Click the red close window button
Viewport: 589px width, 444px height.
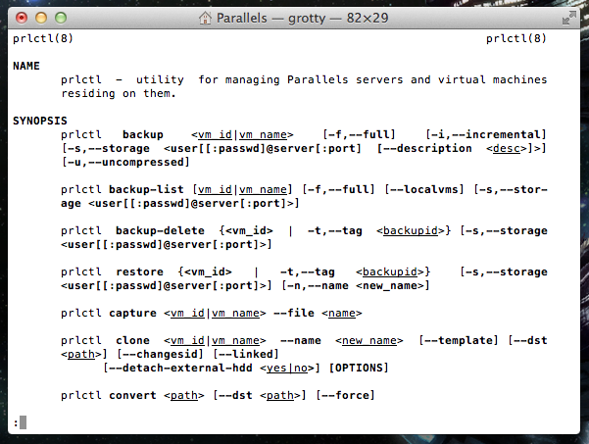(22, 18)
